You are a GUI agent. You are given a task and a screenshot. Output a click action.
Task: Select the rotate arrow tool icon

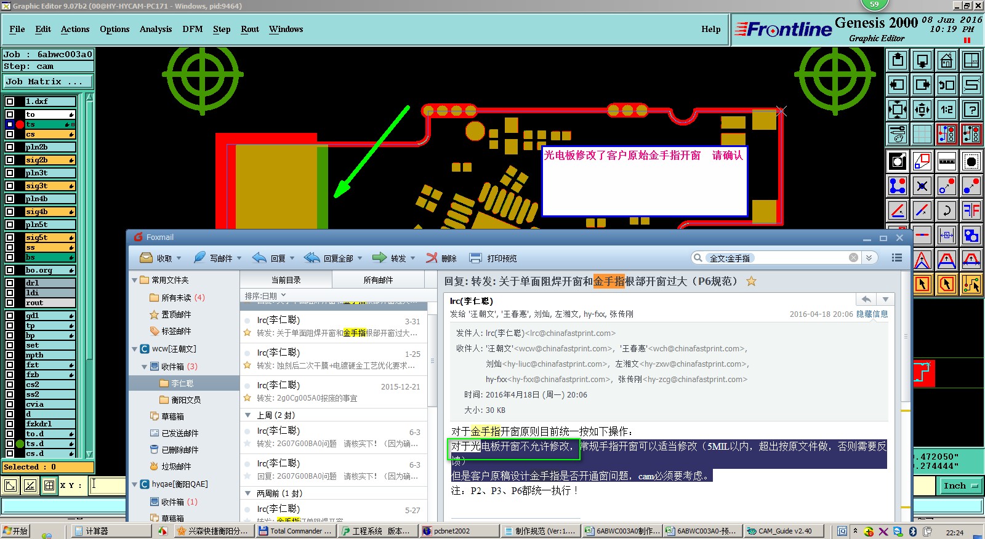click(947, 210)
